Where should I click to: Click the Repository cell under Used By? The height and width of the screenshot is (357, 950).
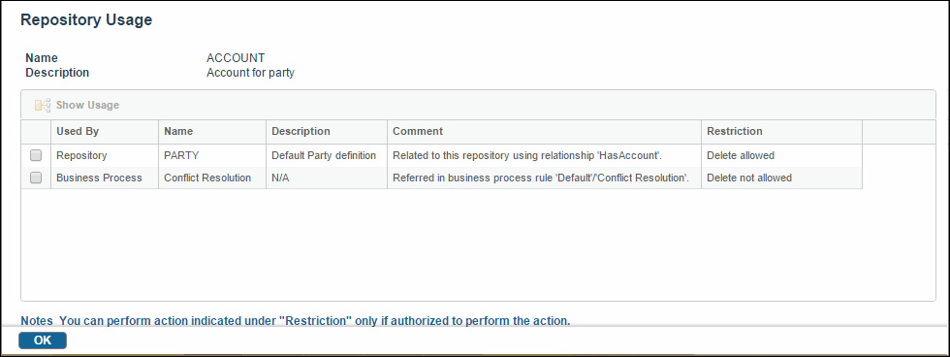point(105,156)
